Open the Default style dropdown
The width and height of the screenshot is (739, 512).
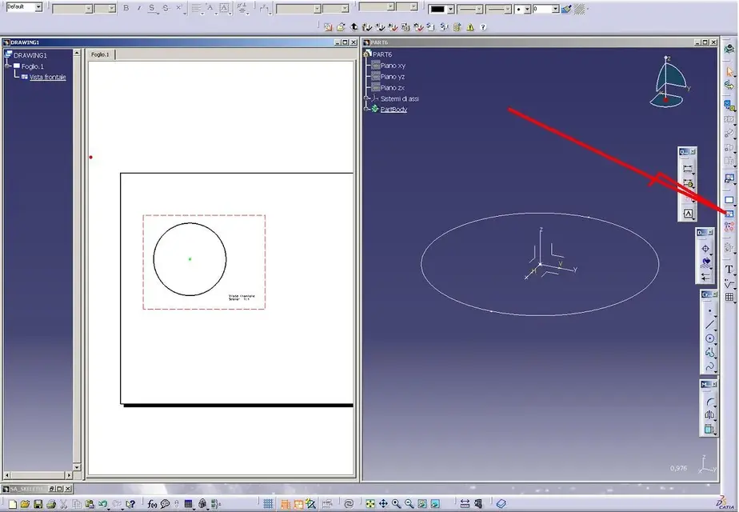(x=38, y=7)
